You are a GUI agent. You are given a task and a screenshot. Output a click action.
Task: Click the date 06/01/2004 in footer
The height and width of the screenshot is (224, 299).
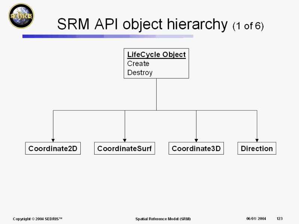tap(256, 218)
